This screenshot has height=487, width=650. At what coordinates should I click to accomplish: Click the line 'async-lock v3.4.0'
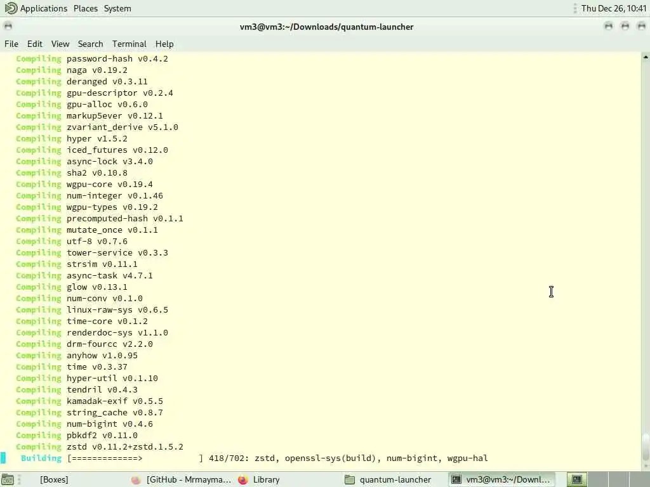(109, 162)
